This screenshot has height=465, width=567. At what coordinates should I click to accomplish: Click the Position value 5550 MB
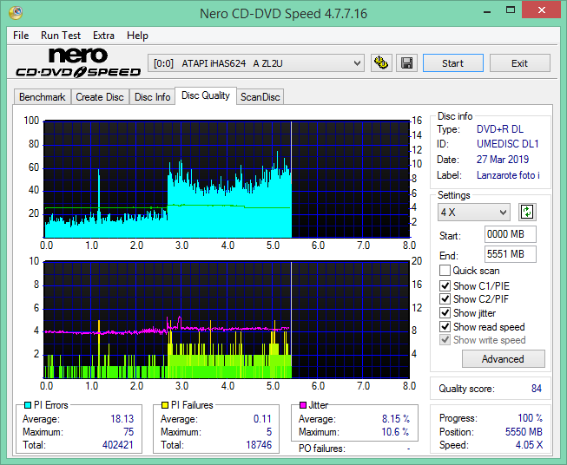point(524,432)
